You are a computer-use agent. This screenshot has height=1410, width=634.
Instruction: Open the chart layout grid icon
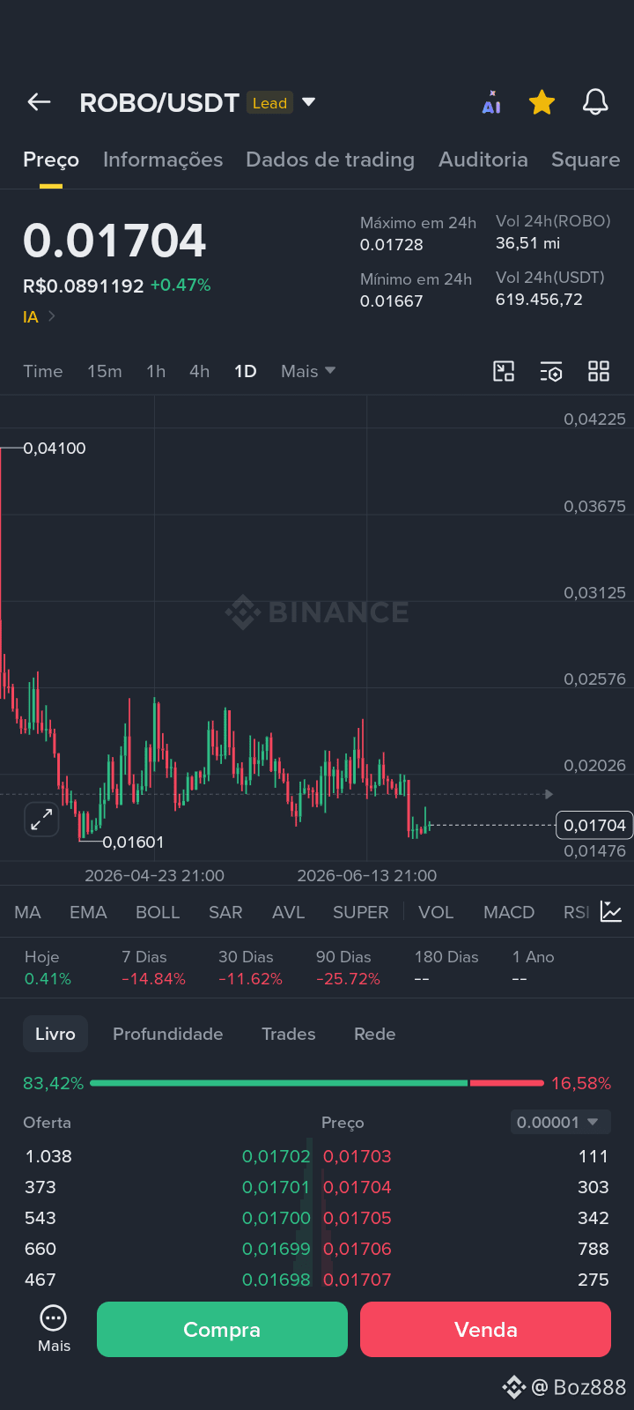pos(599,371)
